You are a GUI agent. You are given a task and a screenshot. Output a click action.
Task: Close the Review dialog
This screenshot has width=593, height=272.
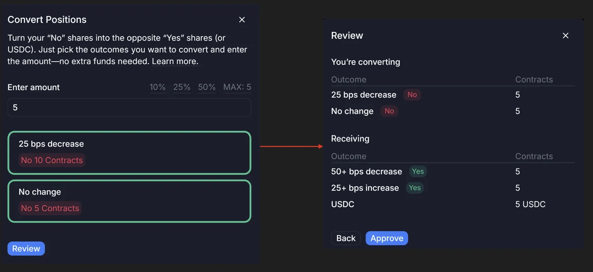point(566,36)
